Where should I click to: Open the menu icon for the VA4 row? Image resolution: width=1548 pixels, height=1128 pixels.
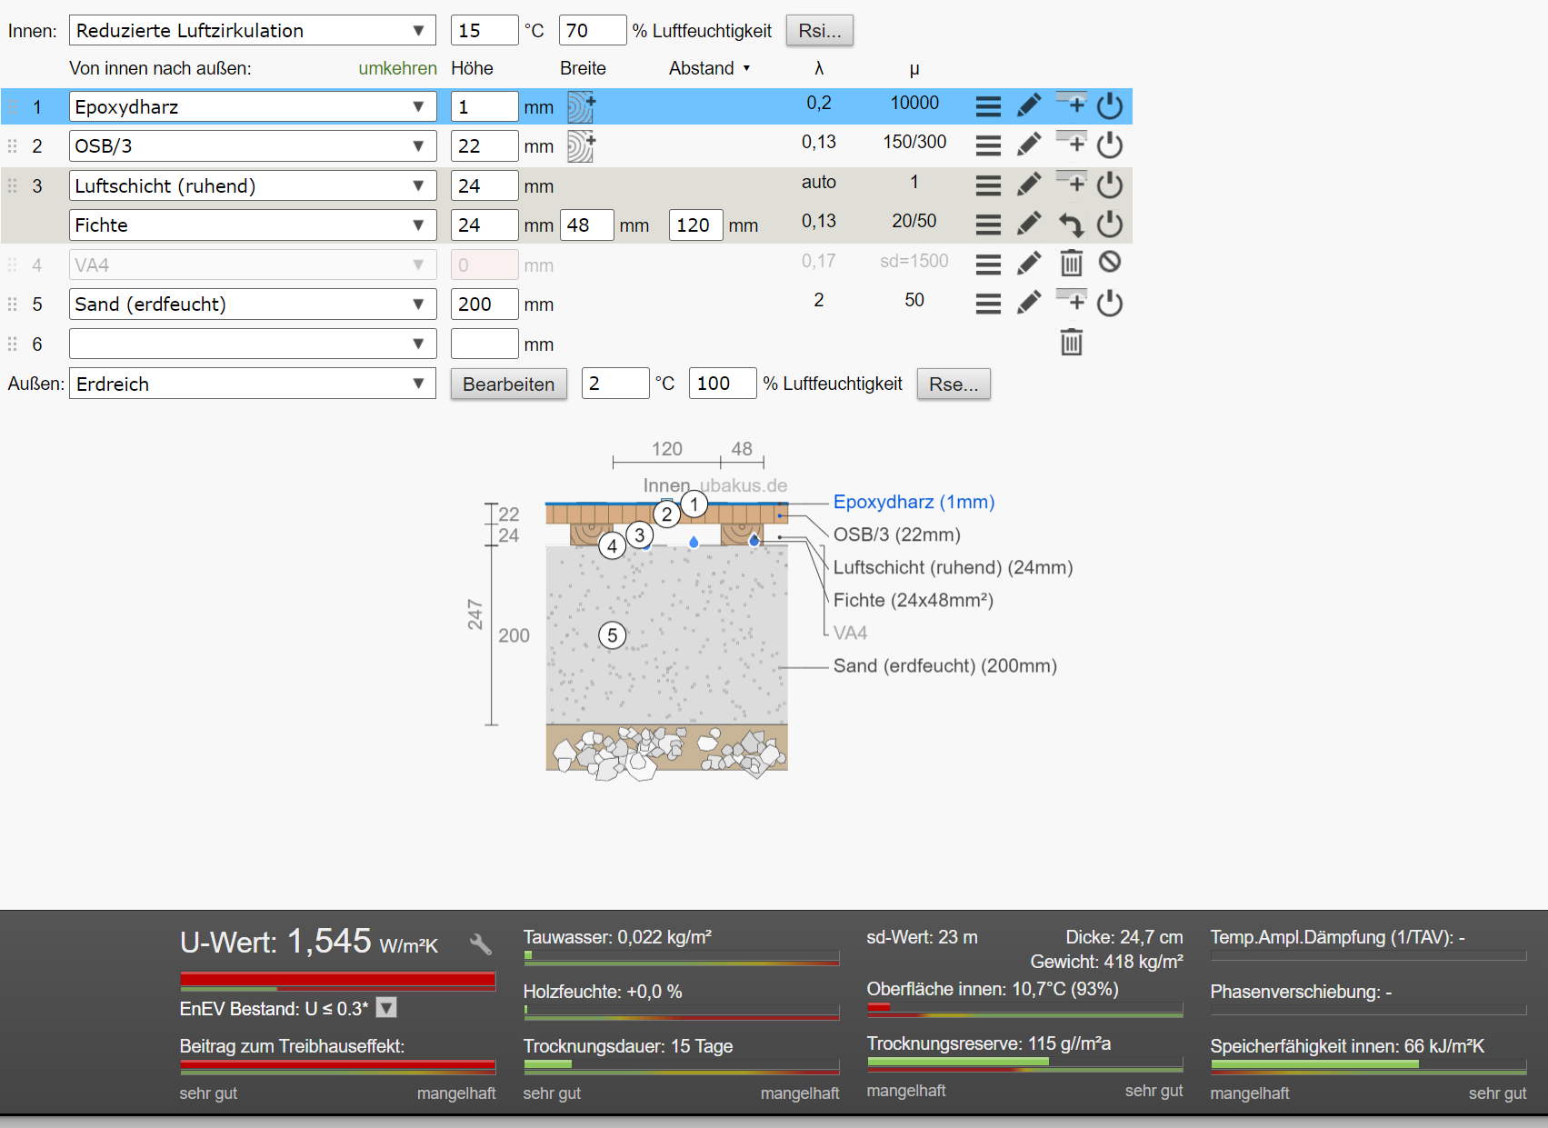(x=988, y=265)
